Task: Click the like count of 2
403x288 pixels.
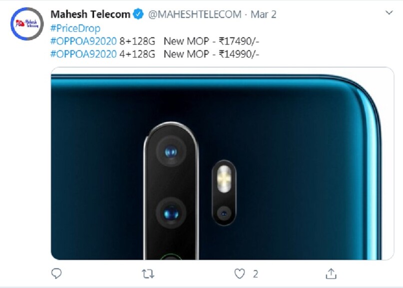Action: click(256, 274)
